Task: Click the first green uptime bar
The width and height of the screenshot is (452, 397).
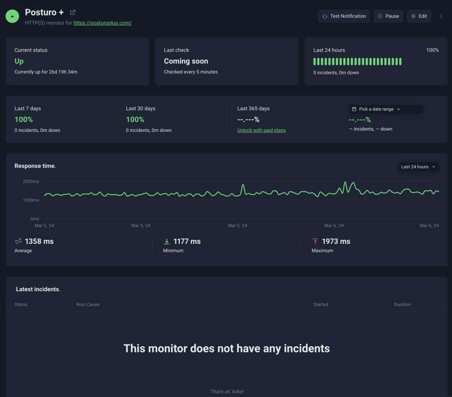Action: (315, 61)
